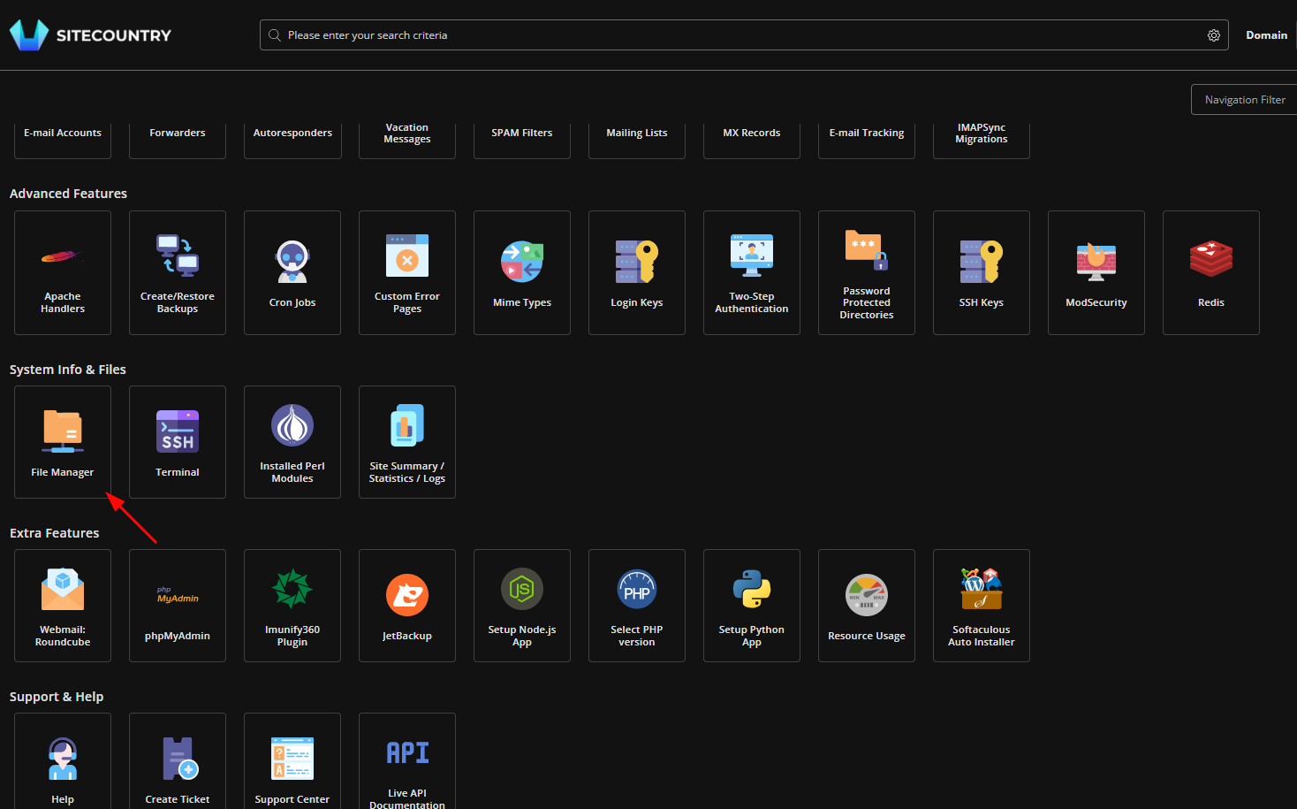Open the Mime Types icon
The width and height of the screenshot is (1297, 809).
522,272
